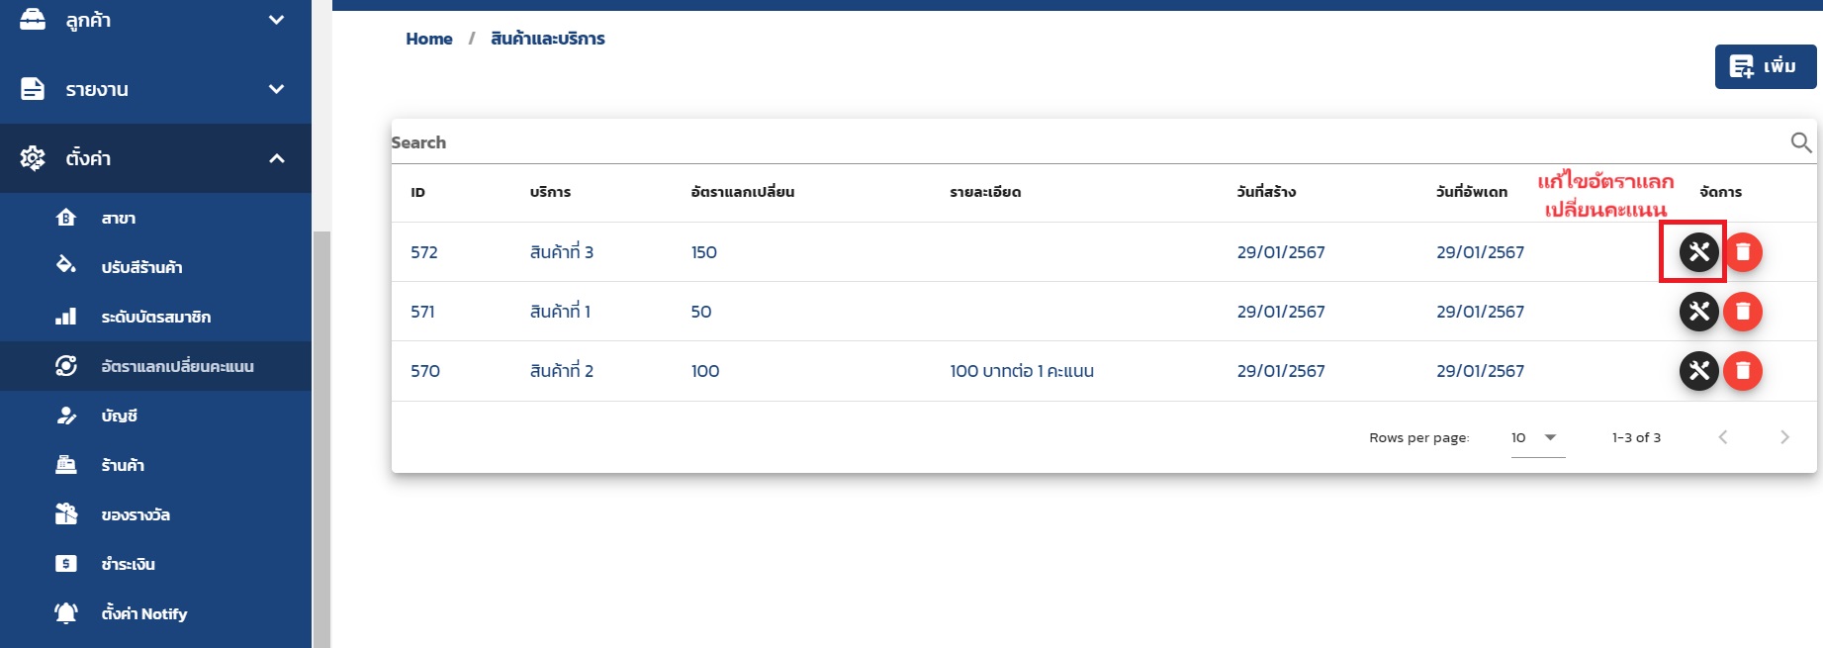Select ระดับบัตรสมาชิก in the sidebar

155,317
